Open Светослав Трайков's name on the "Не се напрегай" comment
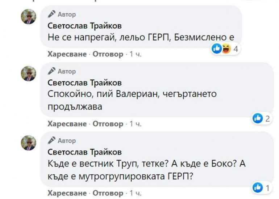The image size is (279, 199). 84,26
